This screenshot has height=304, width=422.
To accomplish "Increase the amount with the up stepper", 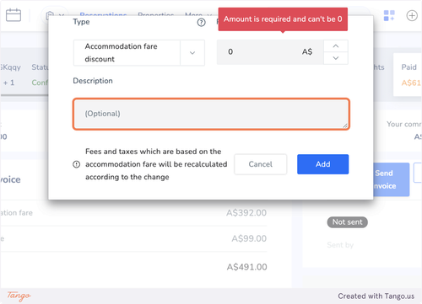I will 336,46.
